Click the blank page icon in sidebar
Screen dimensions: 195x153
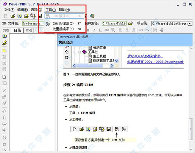coord(4,77)
